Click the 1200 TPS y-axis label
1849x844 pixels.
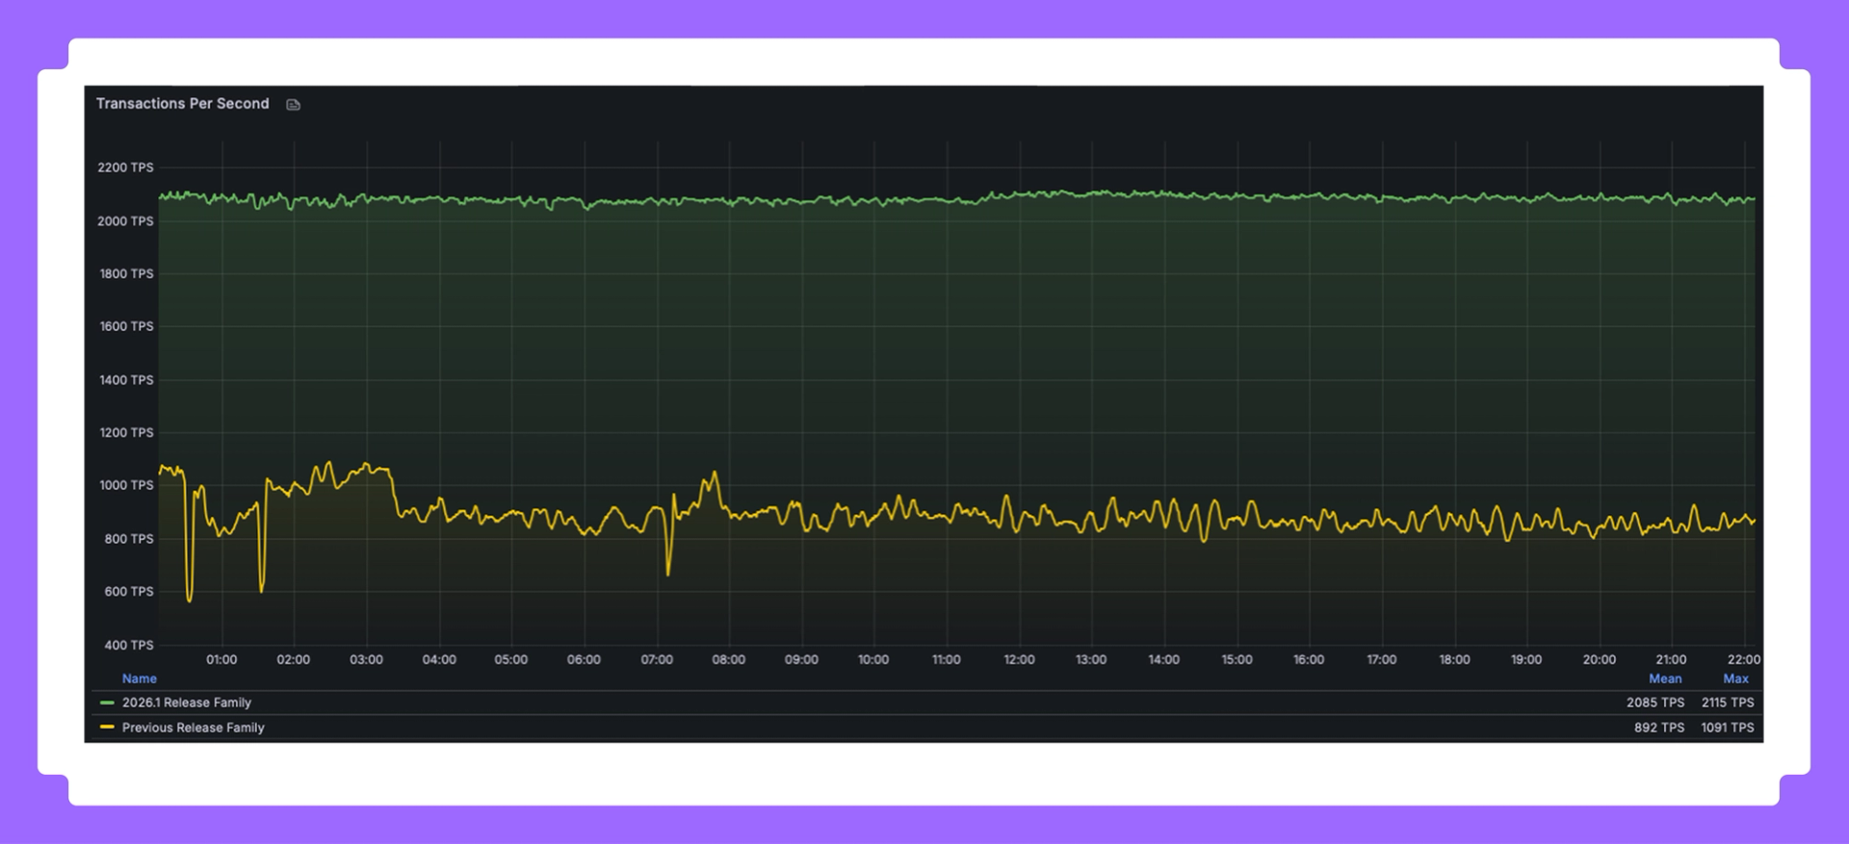[x=126, y=433]
